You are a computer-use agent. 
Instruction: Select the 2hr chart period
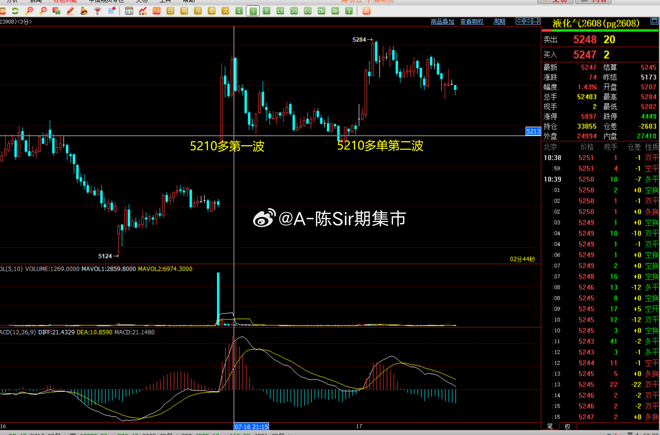pos(321,11)
